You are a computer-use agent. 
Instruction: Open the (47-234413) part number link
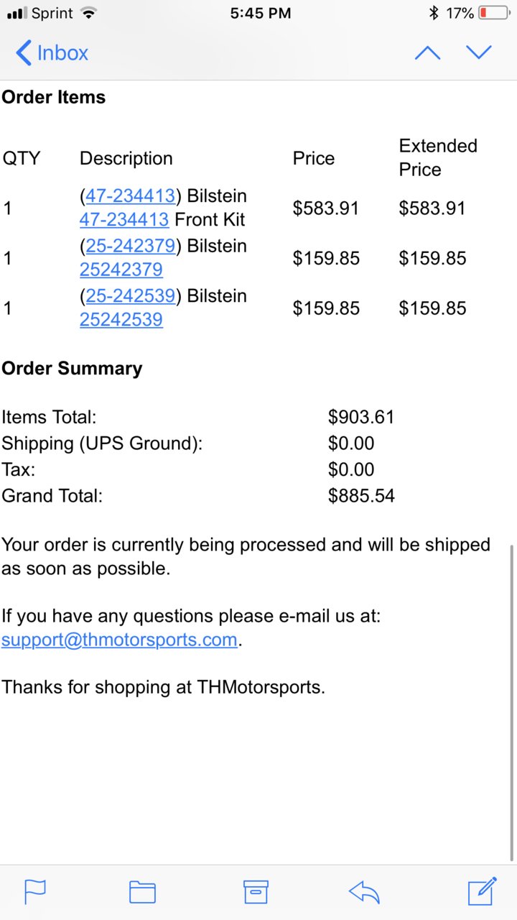coord(130,195)
